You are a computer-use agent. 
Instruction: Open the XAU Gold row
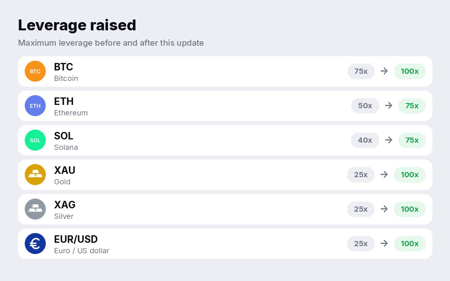point(225,175)
